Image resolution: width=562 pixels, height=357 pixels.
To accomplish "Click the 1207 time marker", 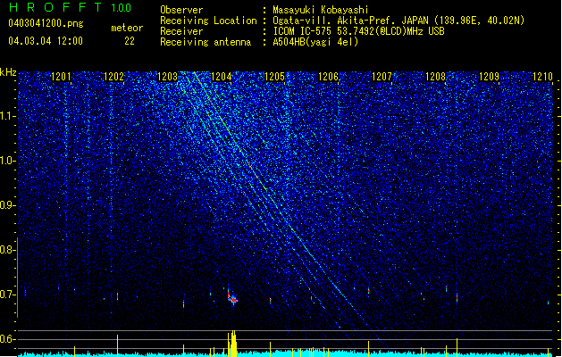I will pos(382,77).
